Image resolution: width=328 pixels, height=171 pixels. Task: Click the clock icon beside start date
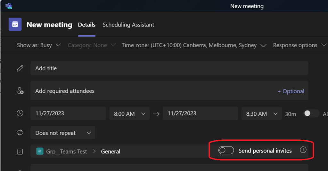[20, 113]
